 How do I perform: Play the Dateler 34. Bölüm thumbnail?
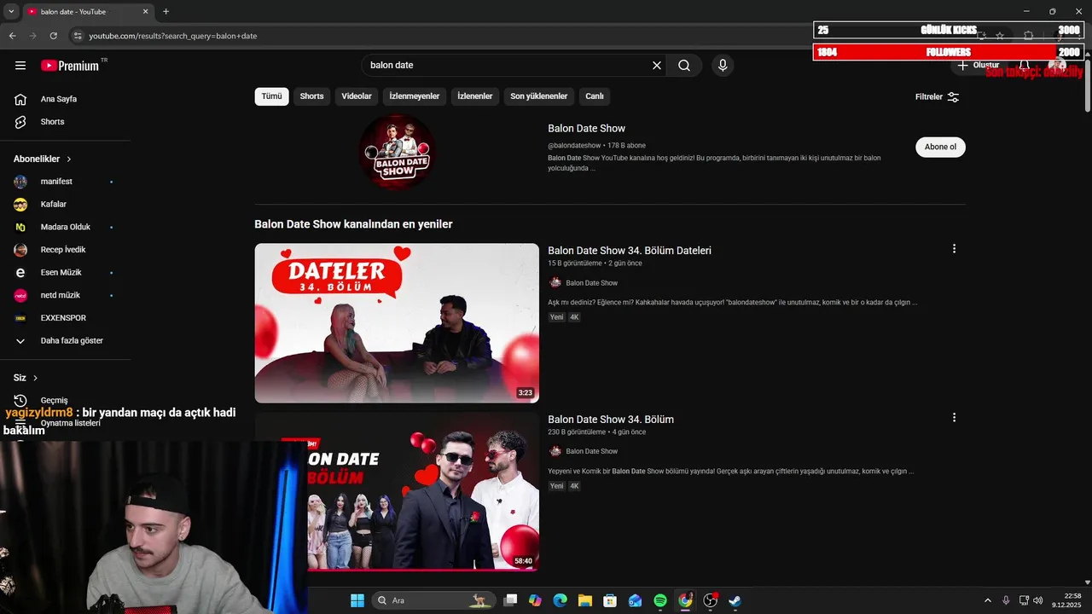click(x=397, y=323)
